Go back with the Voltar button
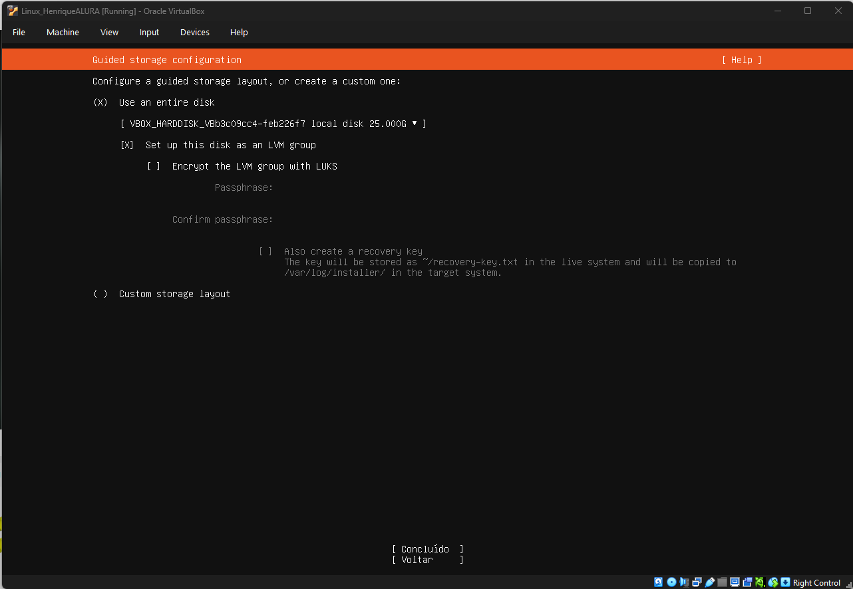This screenshot has height=589, width=853. coord(428,560)
